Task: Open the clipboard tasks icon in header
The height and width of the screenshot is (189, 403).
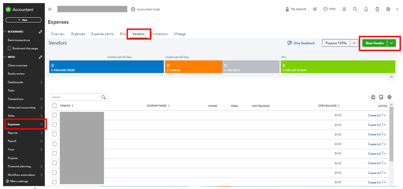Action: point(377,9)
